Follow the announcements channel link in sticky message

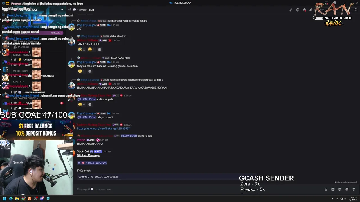coord(92,163)
